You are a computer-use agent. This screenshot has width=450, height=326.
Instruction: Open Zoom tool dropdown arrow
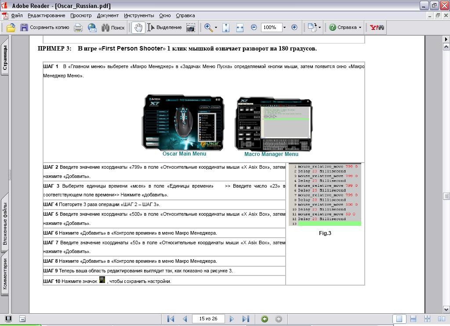coord(216,28)
